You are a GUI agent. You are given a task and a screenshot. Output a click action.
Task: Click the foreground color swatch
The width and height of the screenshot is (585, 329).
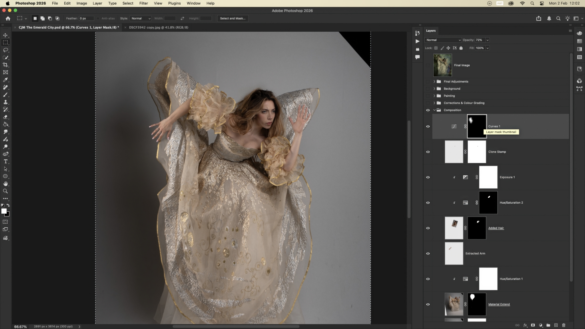click(x=4, y=211)
